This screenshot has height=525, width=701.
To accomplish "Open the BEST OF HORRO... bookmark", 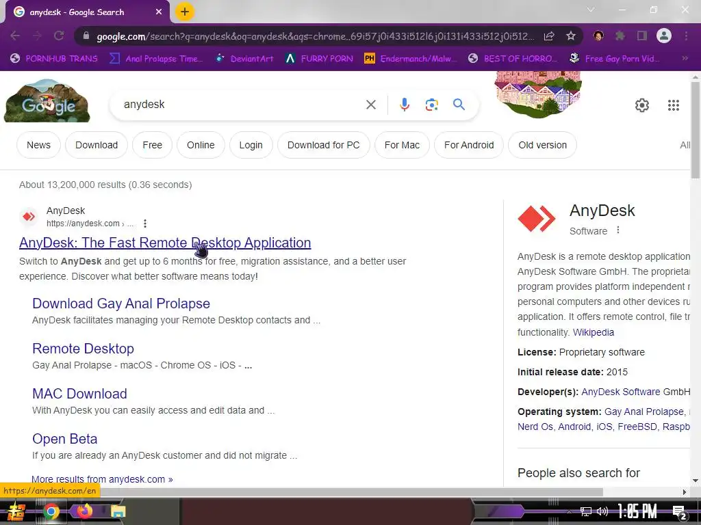I will coord(512,59).
